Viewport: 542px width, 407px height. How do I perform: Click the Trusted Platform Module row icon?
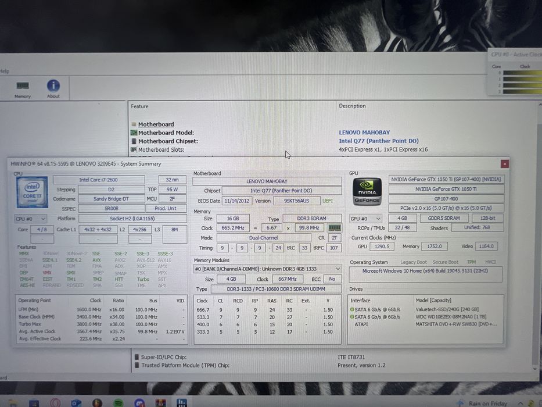137,365
